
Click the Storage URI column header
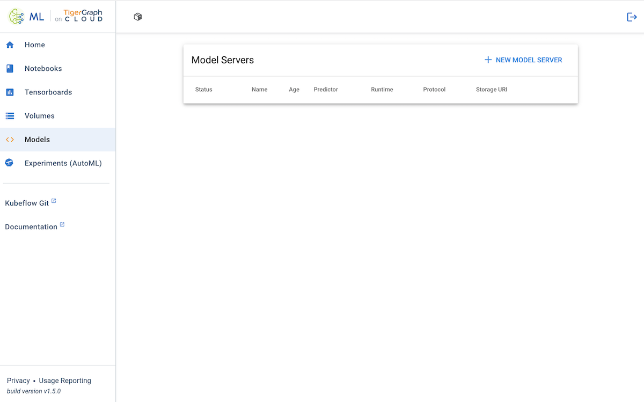click(492, 90)
